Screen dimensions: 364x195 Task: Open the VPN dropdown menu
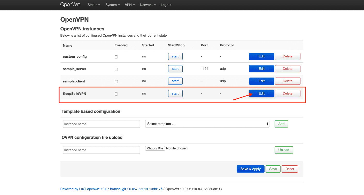(x=130, y=5)
